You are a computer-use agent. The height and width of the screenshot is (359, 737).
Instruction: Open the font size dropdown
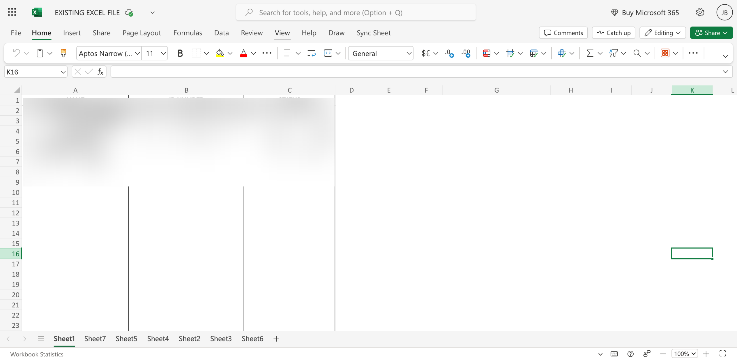click(x=163, y=53)
